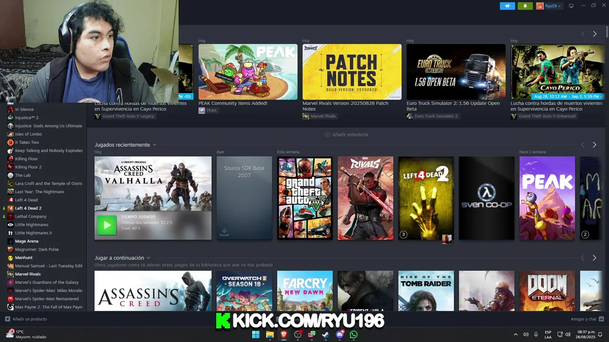
Task: Open PEAK Community Items Added news card
Action: point(248,72)
